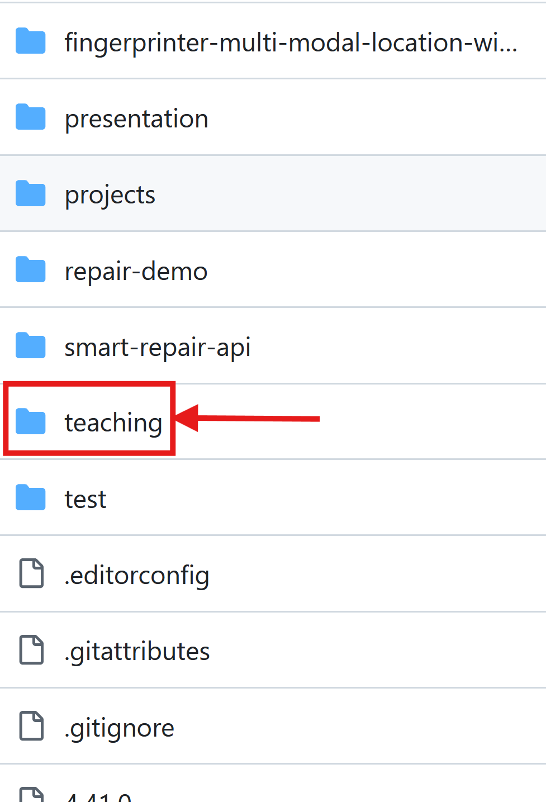Click the fingerprinter-multi-modal-location folder icon
546x802 pixels.
pos(30,41)
